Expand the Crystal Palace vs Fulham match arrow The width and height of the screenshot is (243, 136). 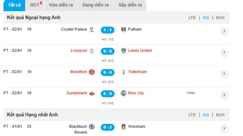click(224, 31)
